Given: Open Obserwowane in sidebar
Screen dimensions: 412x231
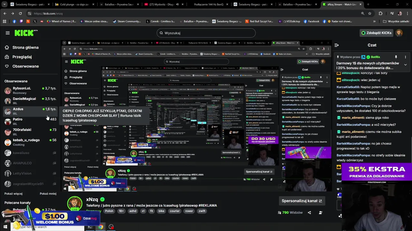Looking at the screenshot, I should [x=25, y=66].
